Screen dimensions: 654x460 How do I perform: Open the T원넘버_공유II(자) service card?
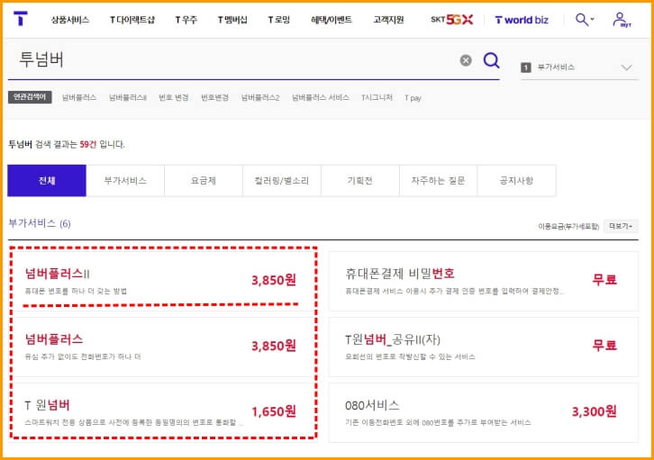[x=484, y=347]
